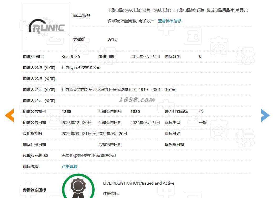The width and height of the screenshot is (274, 198).
Task: Go to previous image with orange arrow
Action: [9, 115]
